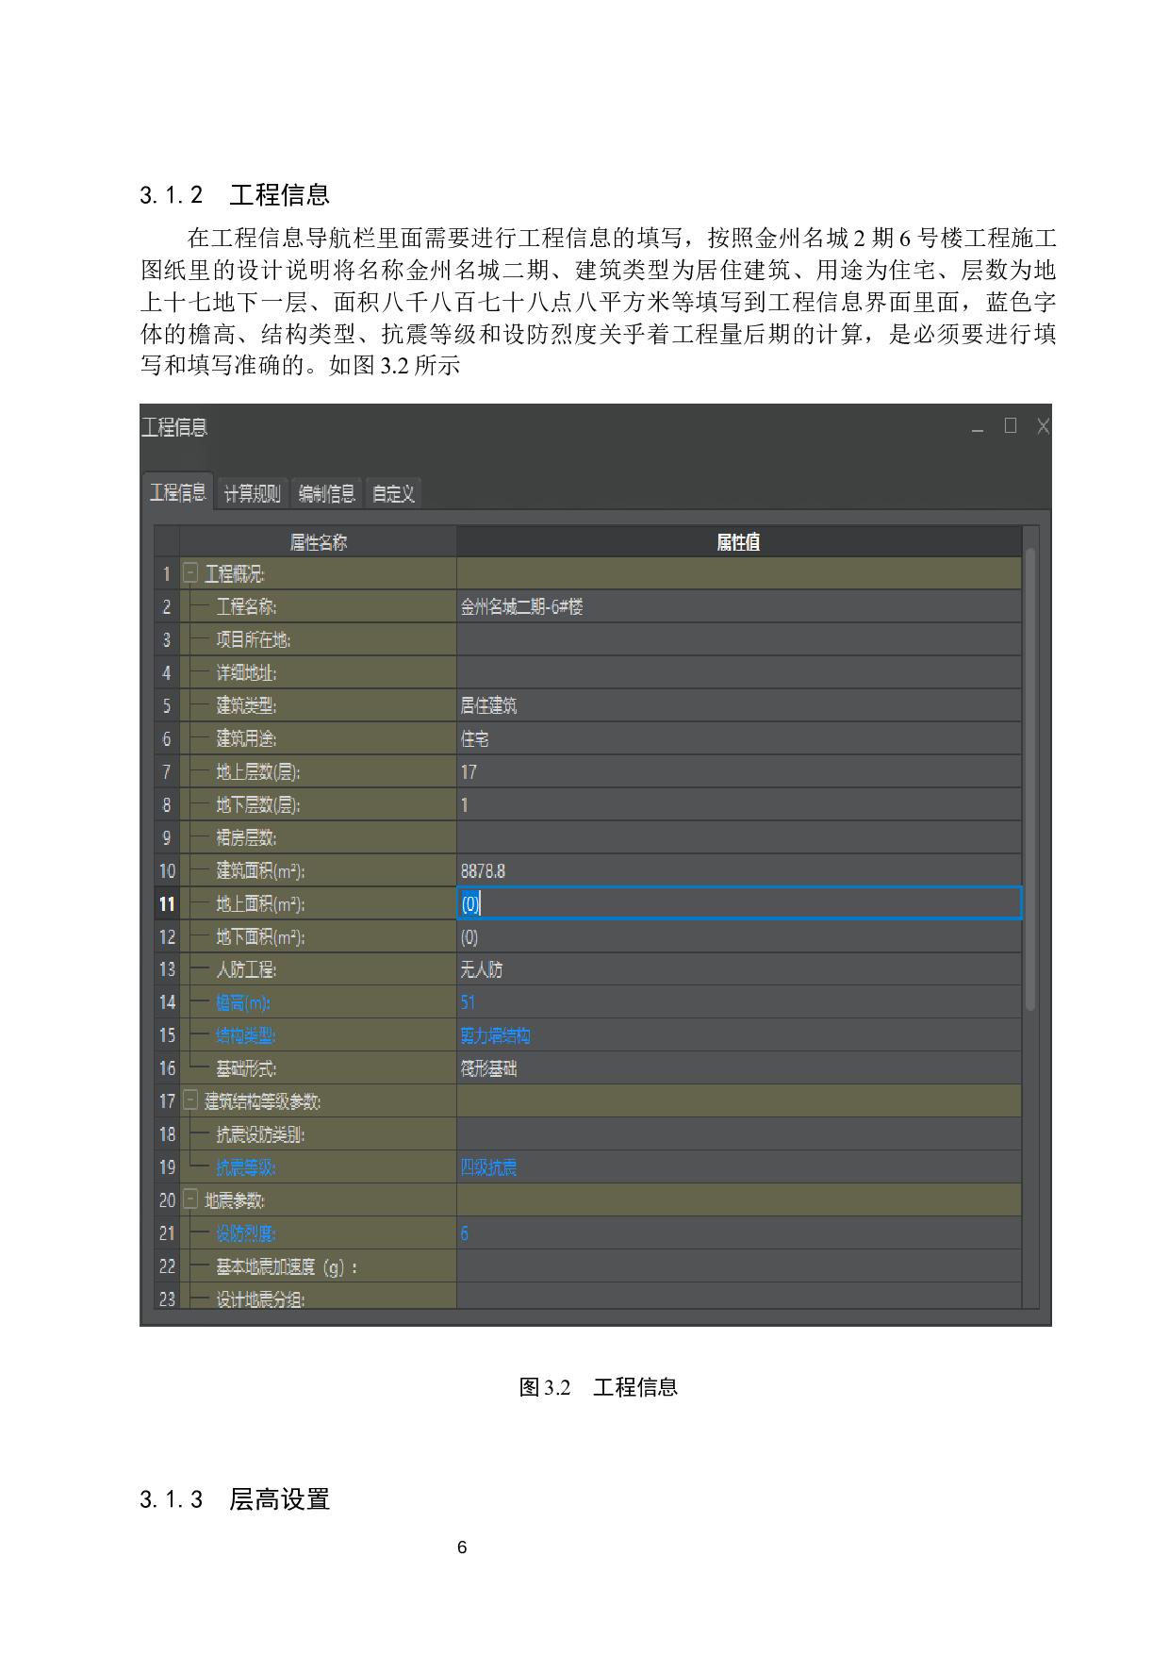The height and width of the screenshot is (1654, 1169).
Task: Click the blue 设防烈度 property label
Action: tap(246, 1233)
